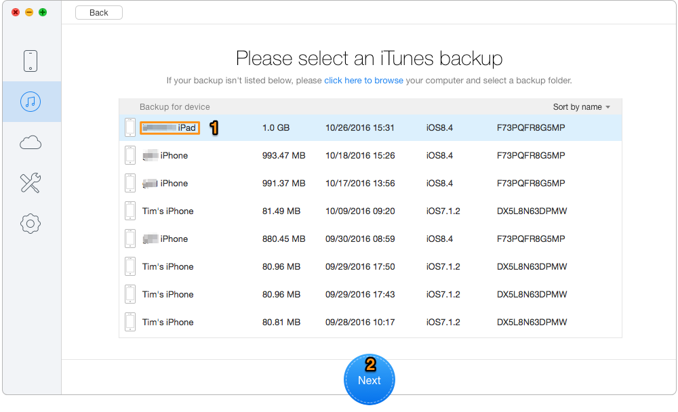Open the Sort by name dropdown
The width and height of the screenshot is (678, 412).
581,107
